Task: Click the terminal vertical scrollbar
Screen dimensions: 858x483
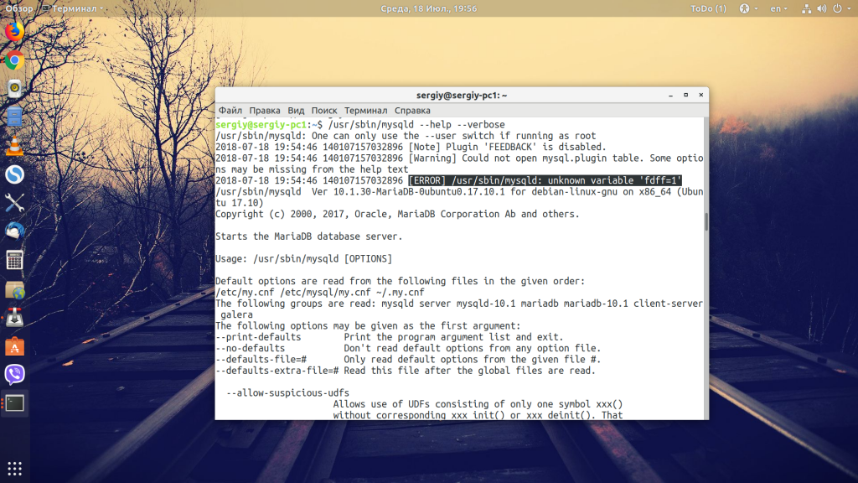Action: (x=706, y=221)
